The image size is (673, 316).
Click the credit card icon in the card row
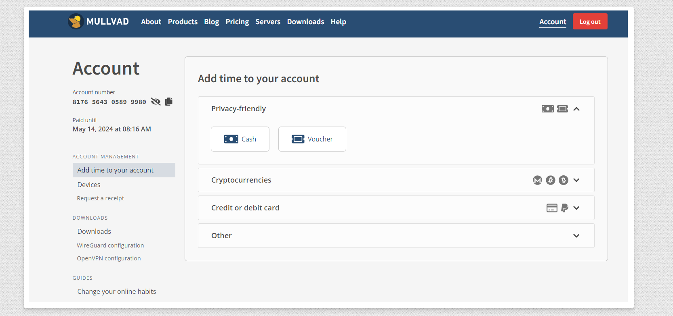(x=552, y=208)
